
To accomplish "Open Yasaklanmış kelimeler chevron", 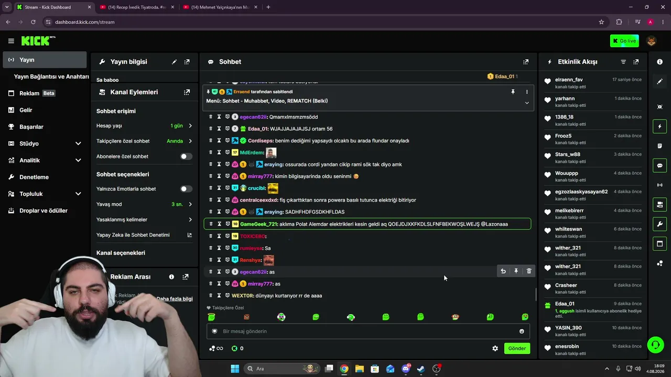I will pyautogui.click(x=190, y=219).
